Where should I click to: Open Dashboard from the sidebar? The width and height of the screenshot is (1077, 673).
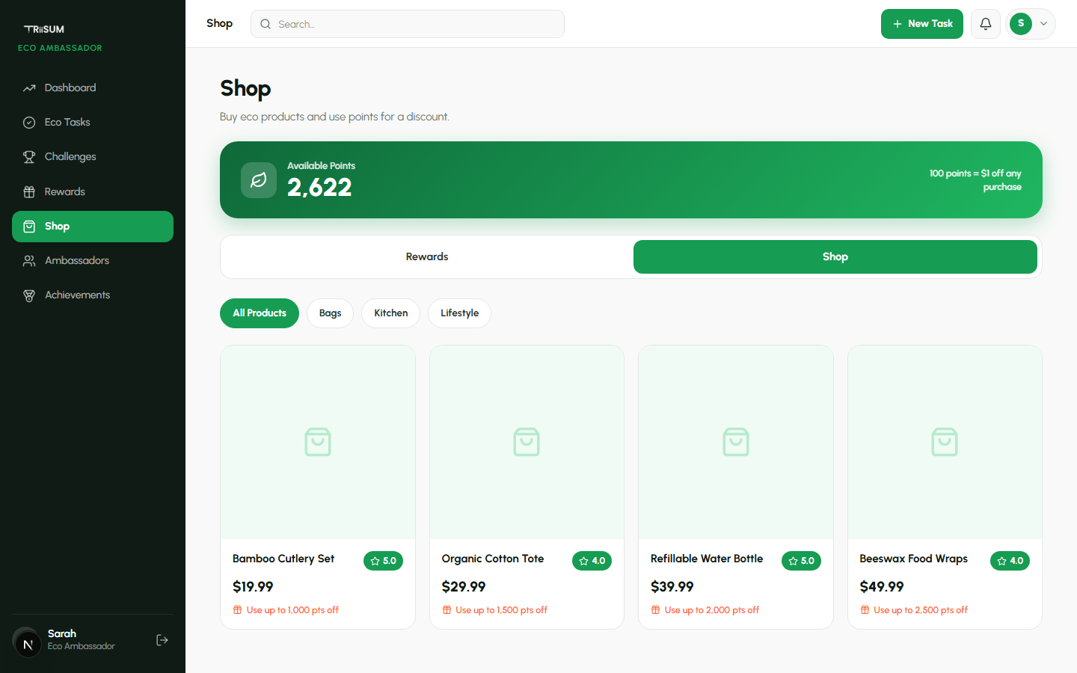pyautogui.click(x=93, y=88)
